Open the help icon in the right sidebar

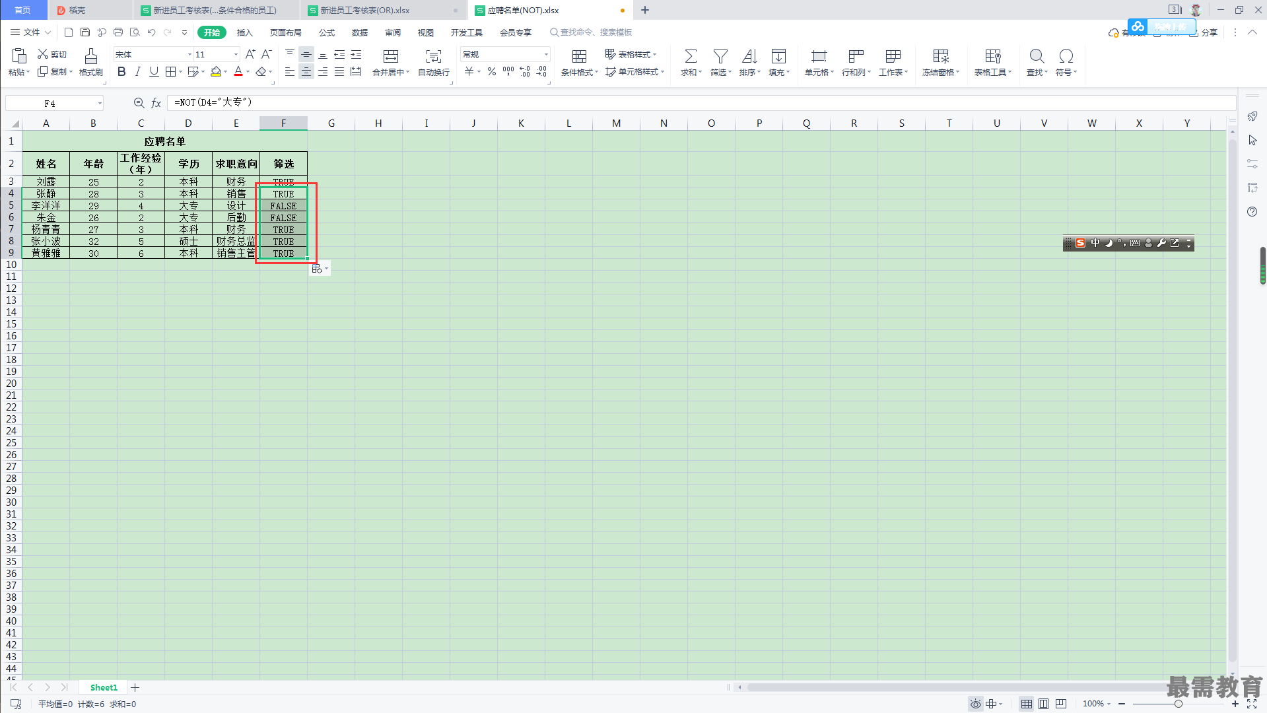(x=1252, y=212)
